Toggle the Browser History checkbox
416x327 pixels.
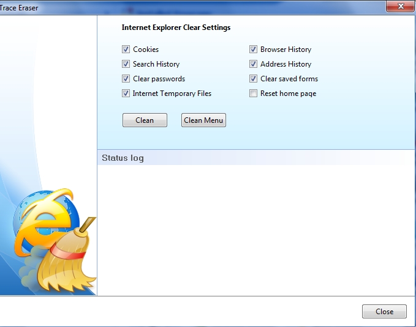(253, 50)
